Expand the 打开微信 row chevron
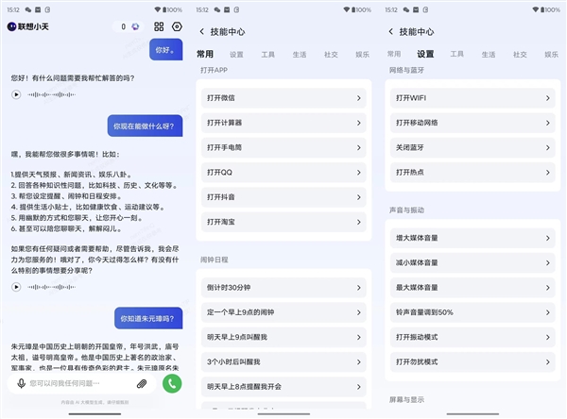Viewport: 567px width, 419px height. (x=360, y=97)
